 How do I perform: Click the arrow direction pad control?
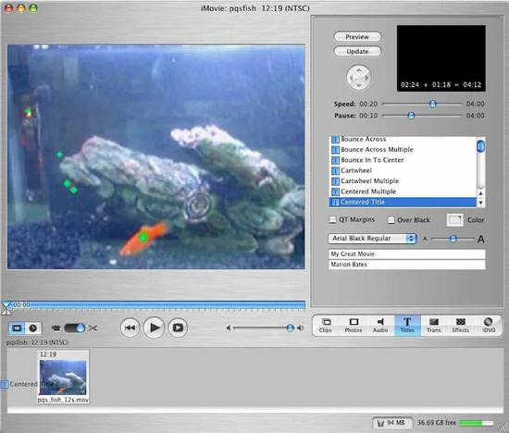[x=359, y=78]
